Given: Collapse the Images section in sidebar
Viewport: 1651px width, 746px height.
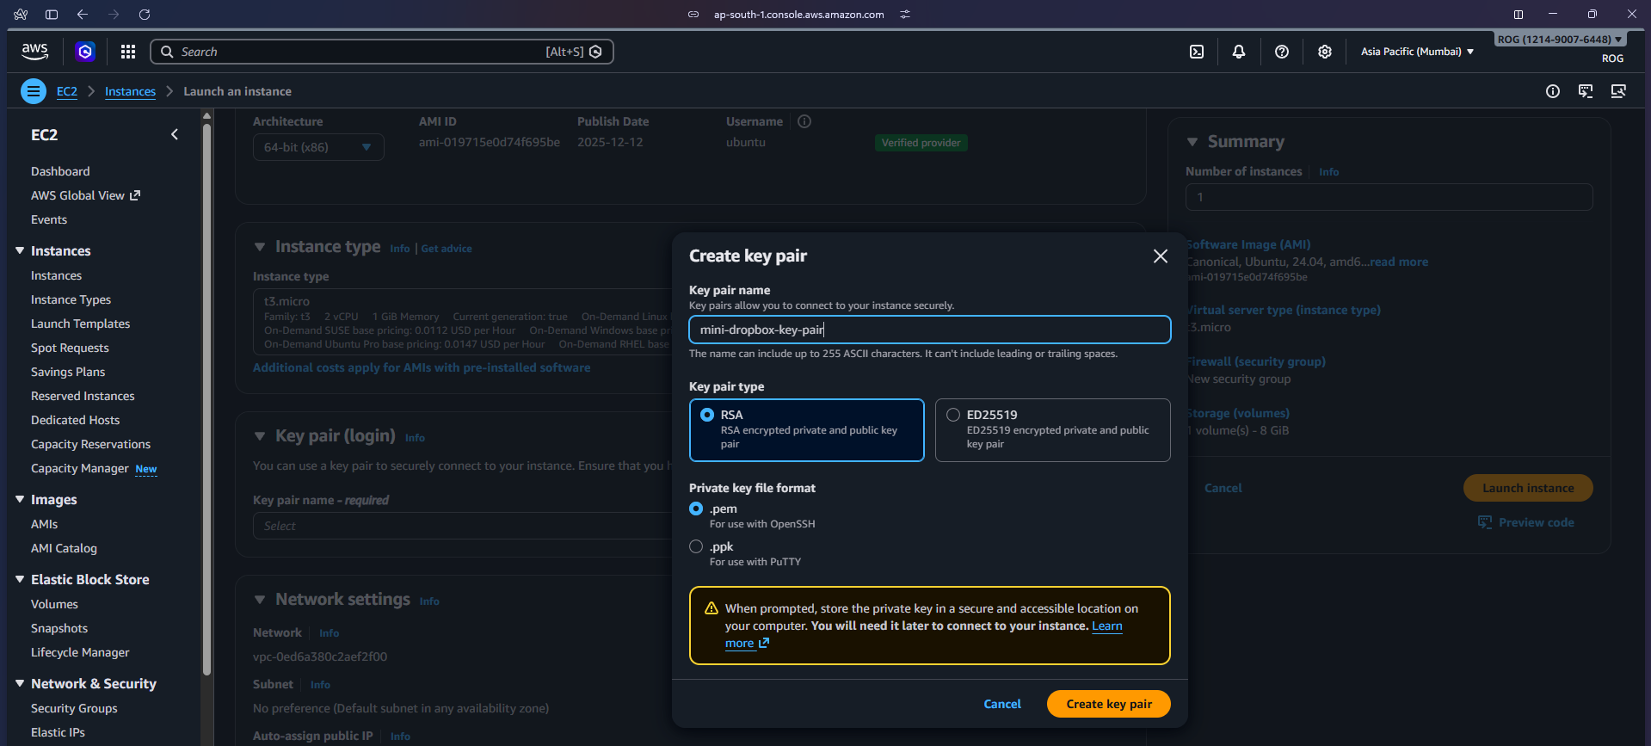Looking at the screenshot, I should 20,499.
